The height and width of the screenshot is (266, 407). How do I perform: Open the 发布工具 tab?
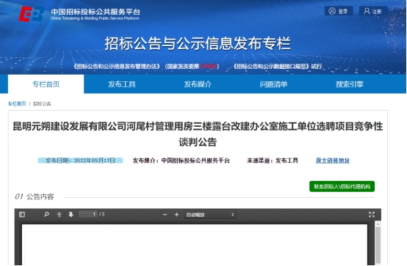coord(122,84)
